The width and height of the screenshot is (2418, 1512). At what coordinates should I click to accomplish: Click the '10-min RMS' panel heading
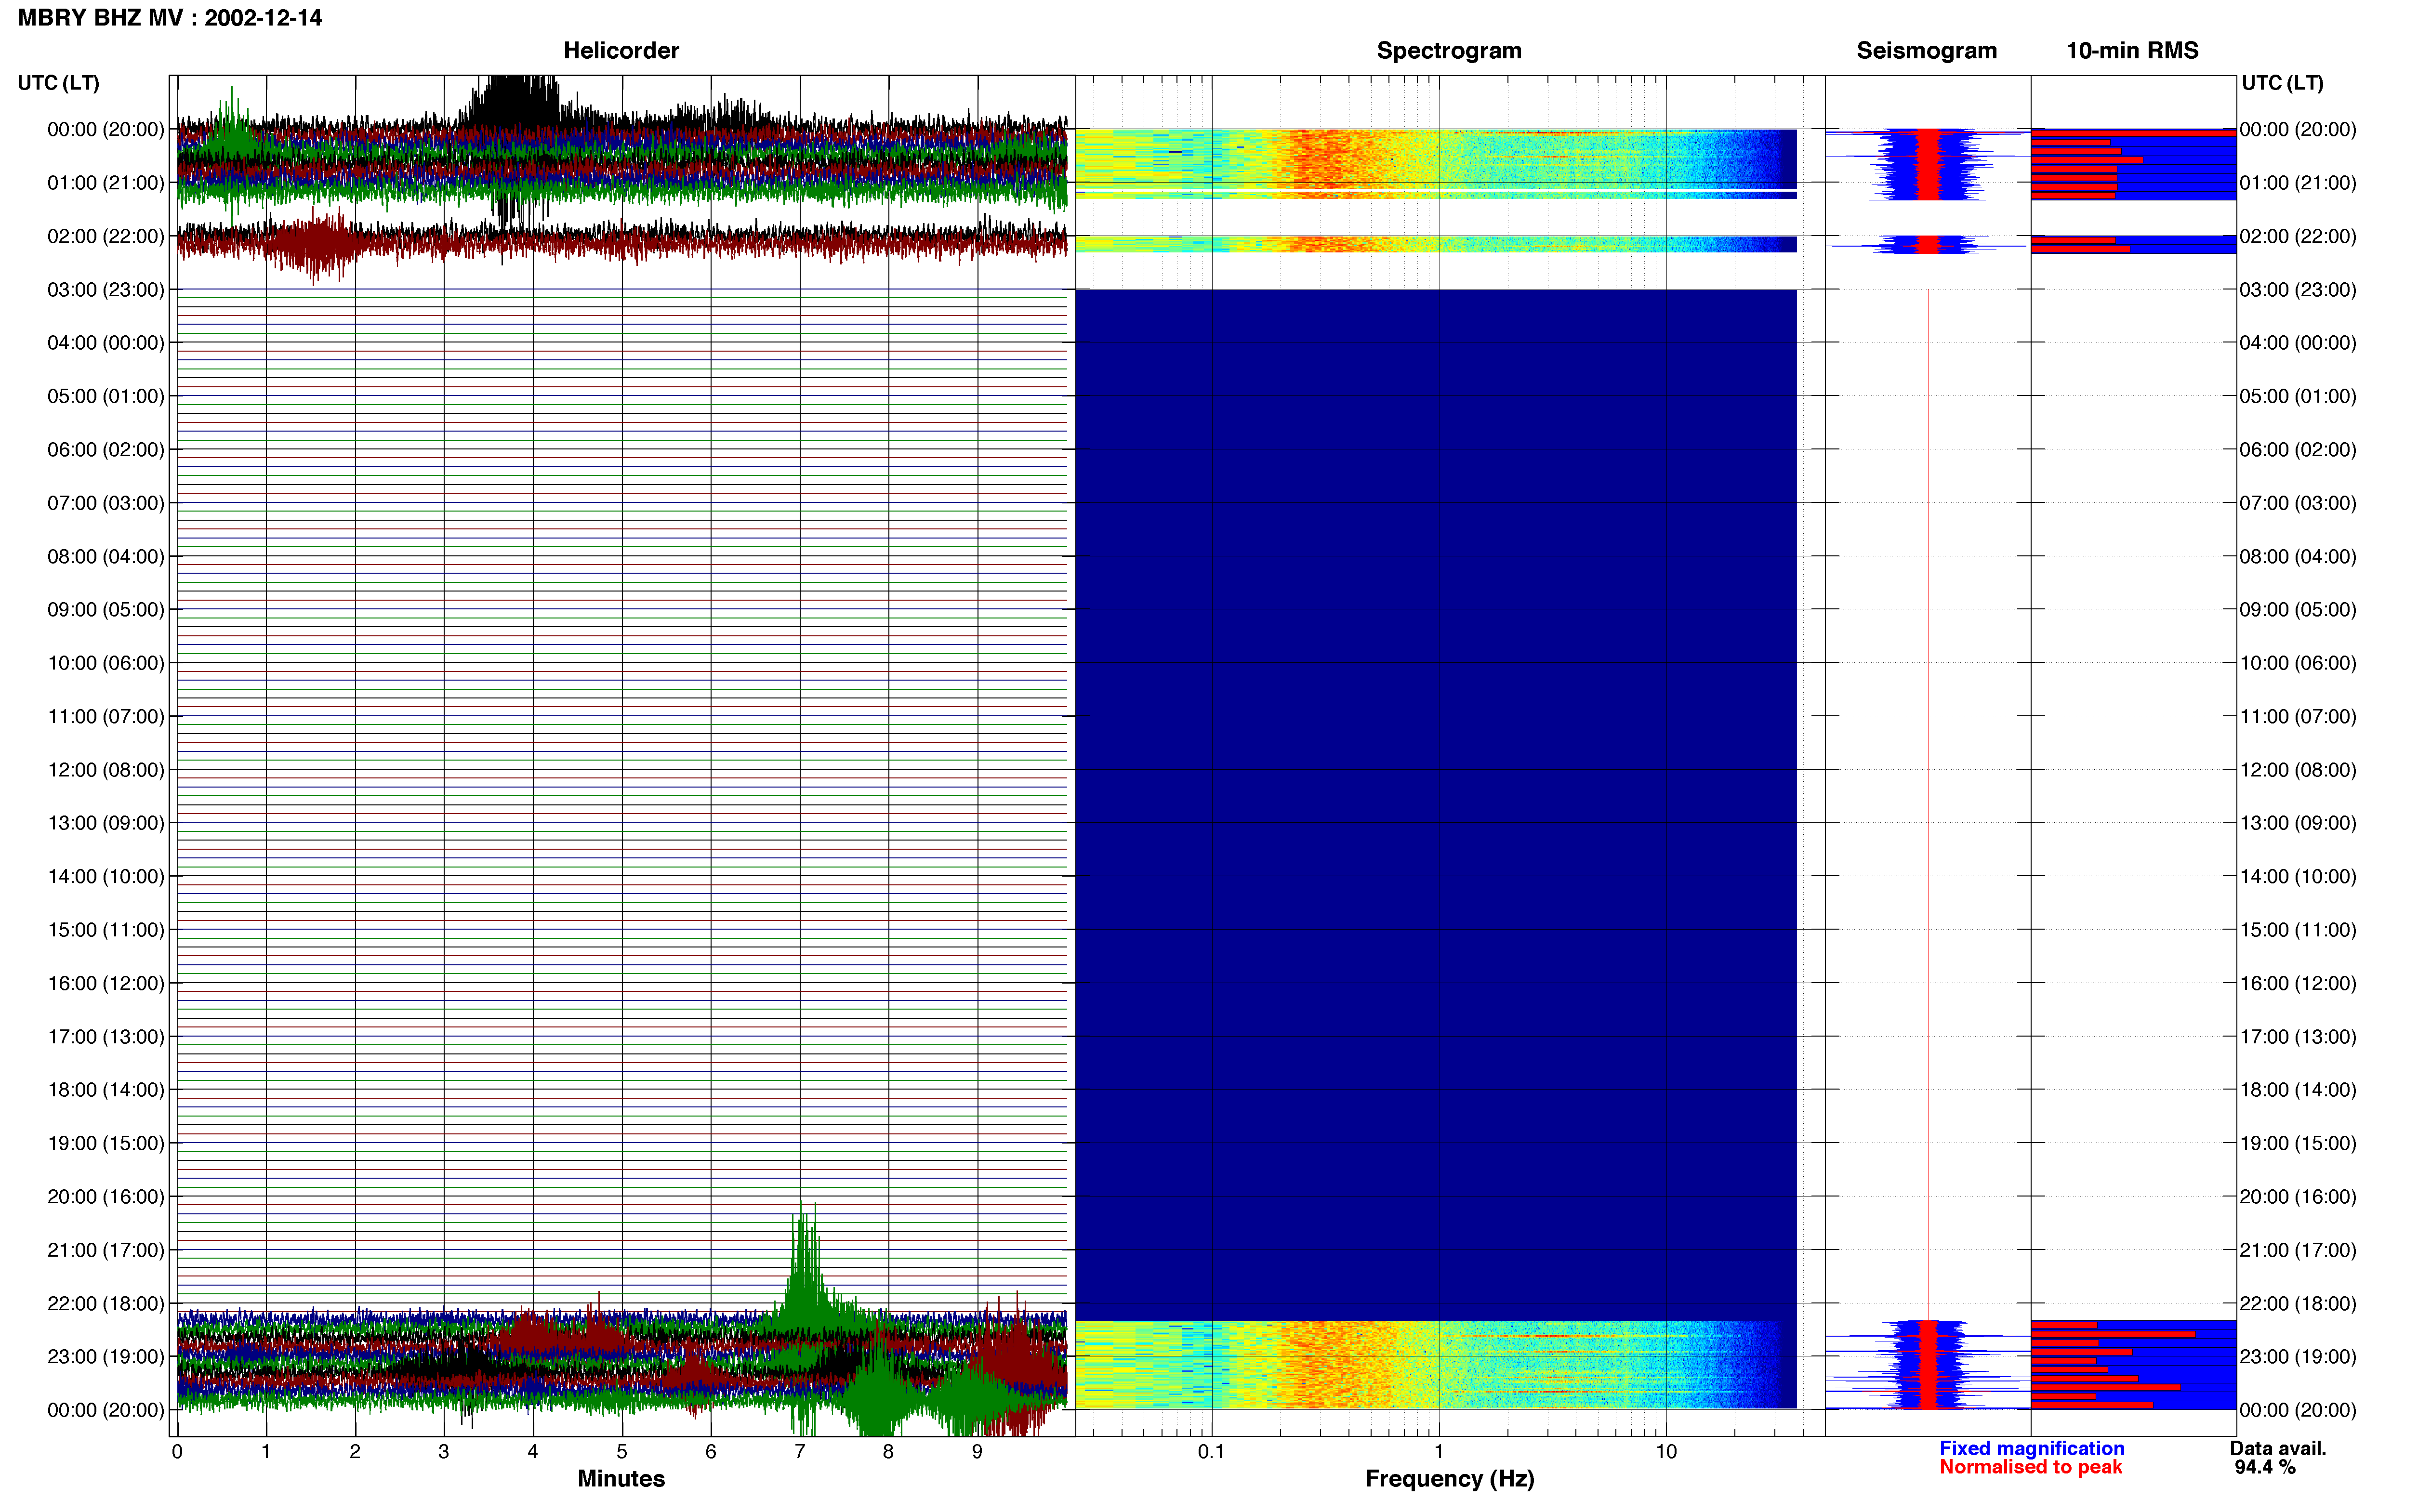[x=2132, y=51]
